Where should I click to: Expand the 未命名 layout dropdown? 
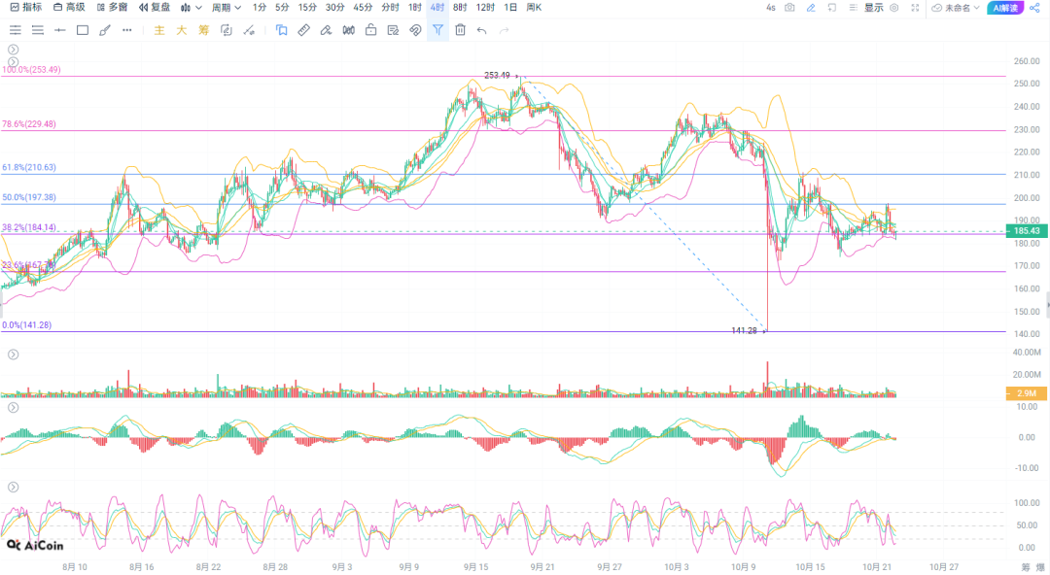pyautogui.click(x=955, y=8)
